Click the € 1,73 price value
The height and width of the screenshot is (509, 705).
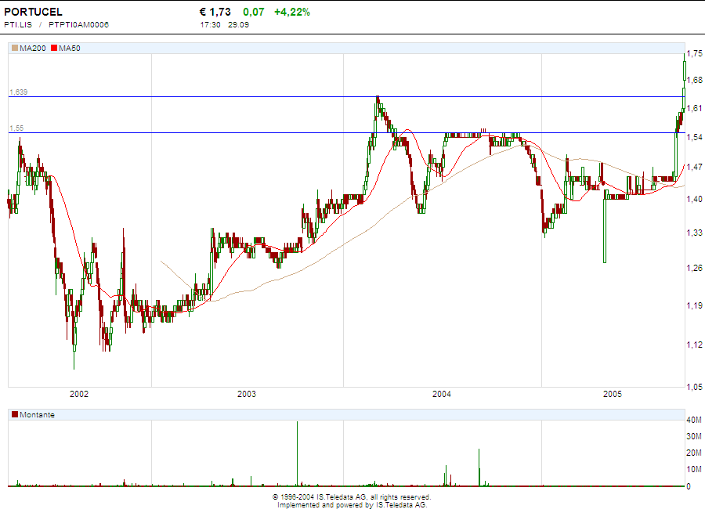tap(215, 13)
